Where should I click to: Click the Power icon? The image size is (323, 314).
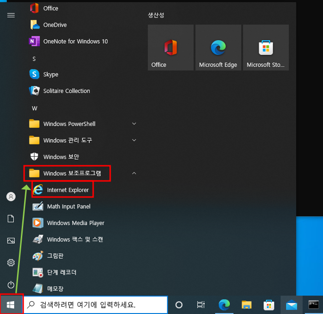coord(11,285)
